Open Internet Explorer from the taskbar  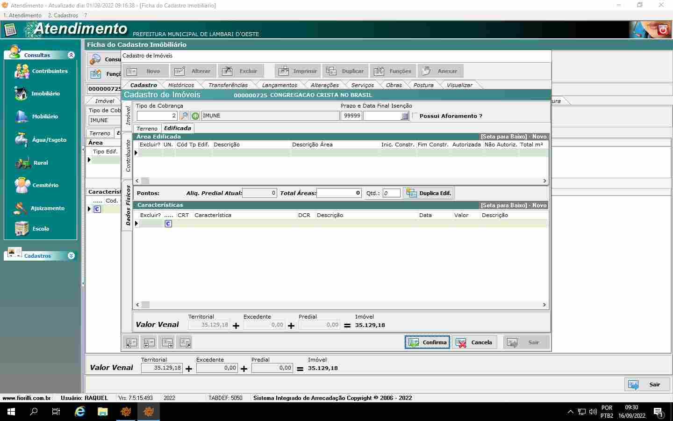(80, 412)
